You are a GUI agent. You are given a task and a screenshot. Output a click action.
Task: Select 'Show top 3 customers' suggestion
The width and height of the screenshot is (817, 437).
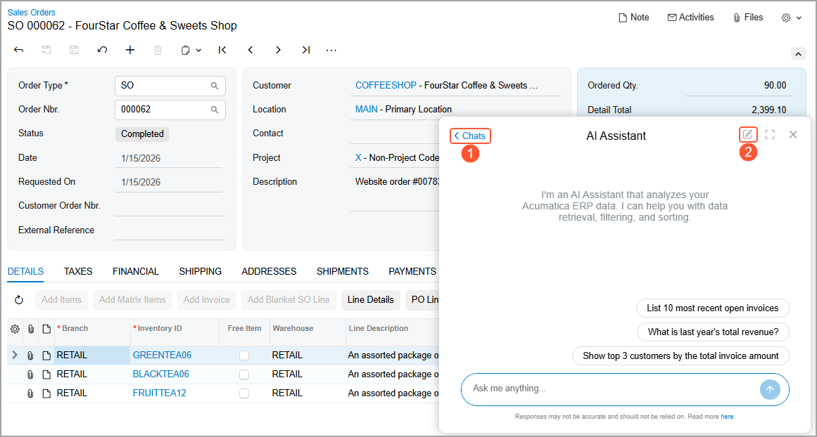pos(680,356)
